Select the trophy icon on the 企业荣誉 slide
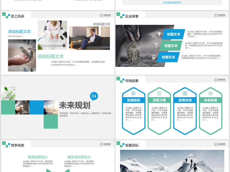The image size is (230, 172). pos(159,34)
